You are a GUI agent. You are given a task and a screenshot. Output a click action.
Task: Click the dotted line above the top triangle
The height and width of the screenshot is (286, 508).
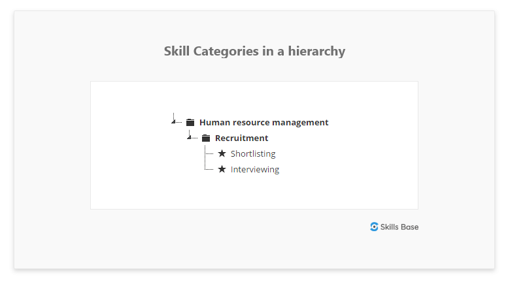point(174,116)
